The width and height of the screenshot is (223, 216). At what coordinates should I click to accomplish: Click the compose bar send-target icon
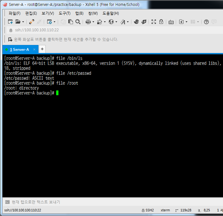(8, 202)
